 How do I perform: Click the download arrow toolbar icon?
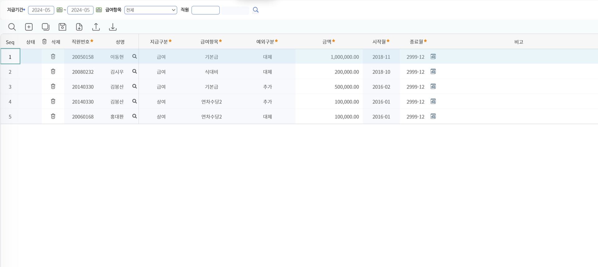pos(113,27)
